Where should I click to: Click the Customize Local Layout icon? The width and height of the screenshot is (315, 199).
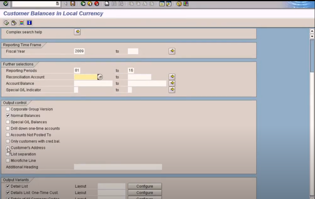[x=186, y=4]
